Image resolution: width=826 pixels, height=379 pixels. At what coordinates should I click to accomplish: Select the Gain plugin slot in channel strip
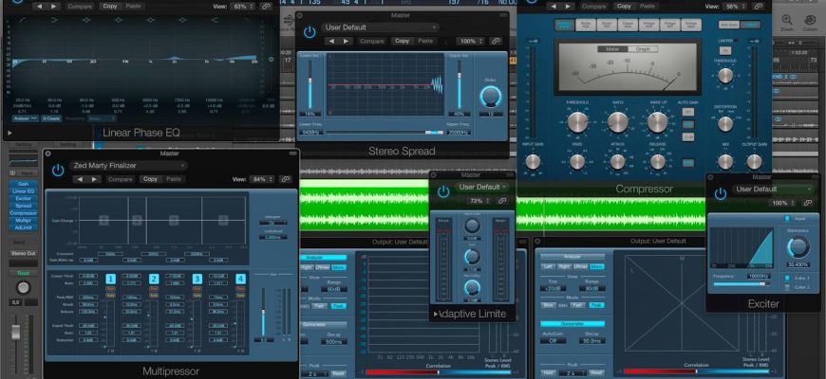[23, 184]
